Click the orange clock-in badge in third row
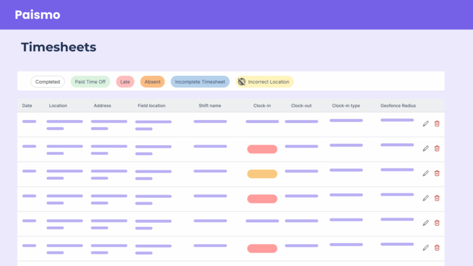473x266 pixels. point(262,174)
